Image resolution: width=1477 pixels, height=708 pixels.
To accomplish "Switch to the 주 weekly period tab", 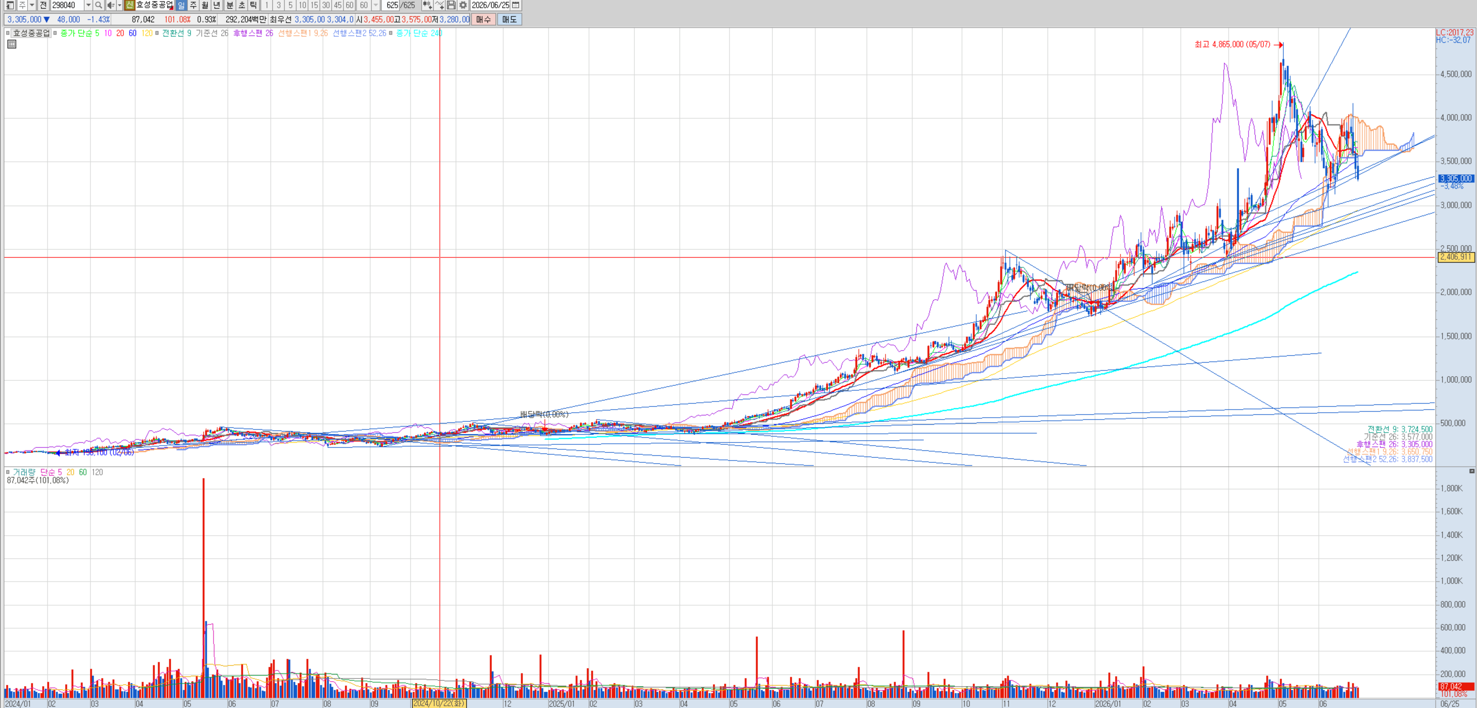I will (193, 5).
